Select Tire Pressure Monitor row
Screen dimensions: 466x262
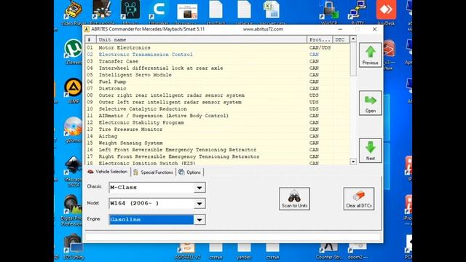[x=218, y=130]
